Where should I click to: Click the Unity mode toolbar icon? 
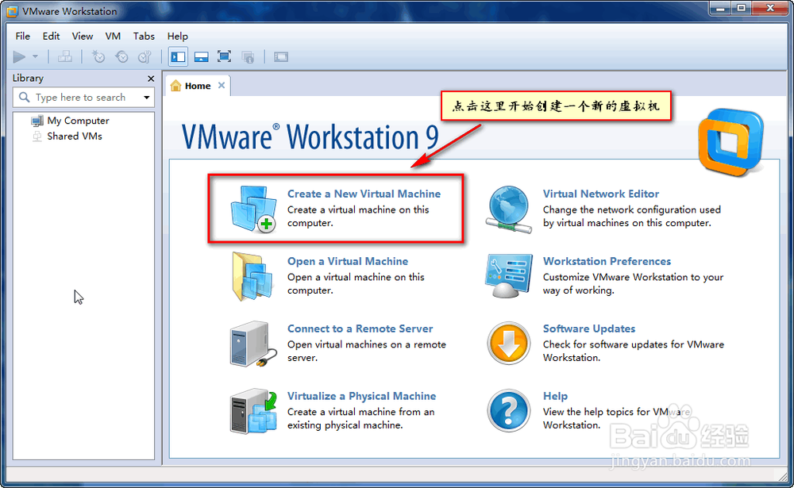click(x=248, y=56)
